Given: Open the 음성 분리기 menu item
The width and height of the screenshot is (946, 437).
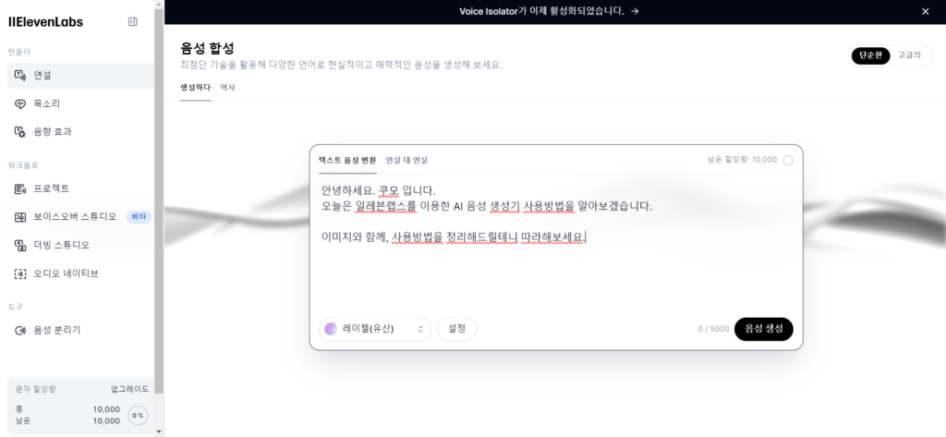Looking at the screenshot, I should point(81,330).
